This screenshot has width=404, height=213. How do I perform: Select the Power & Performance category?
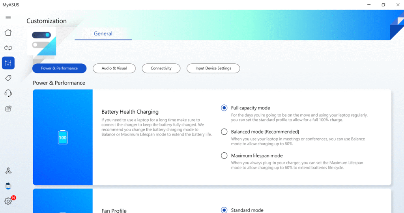pyautogui.click(x=59, y=69)
